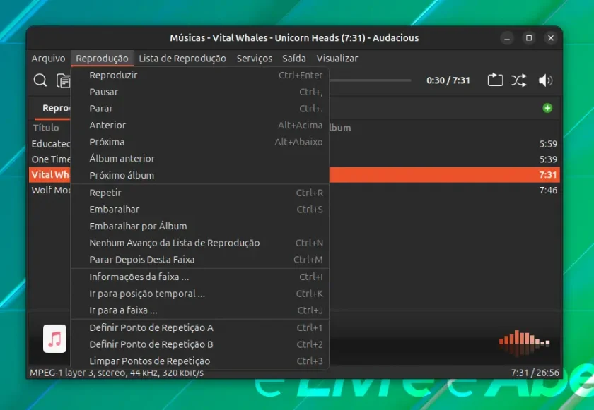Click the open files icon beside search

(x=63, y=80)
